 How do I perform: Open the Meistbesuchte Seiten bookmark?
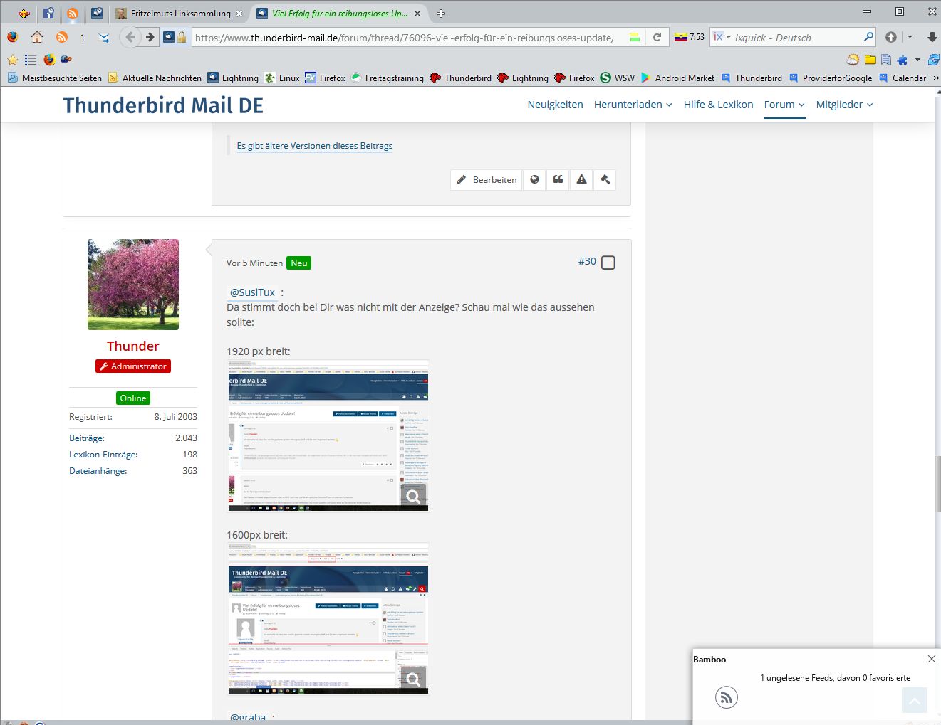[55, 78]
